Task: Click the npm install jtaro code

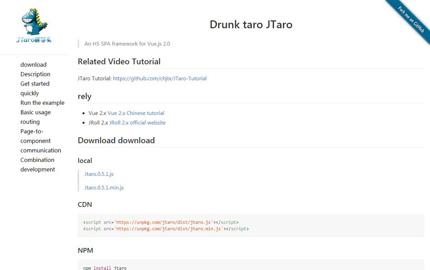Action: point(105,268)
